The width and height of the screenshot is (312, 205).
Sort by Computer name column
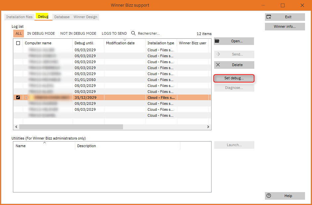48,43
